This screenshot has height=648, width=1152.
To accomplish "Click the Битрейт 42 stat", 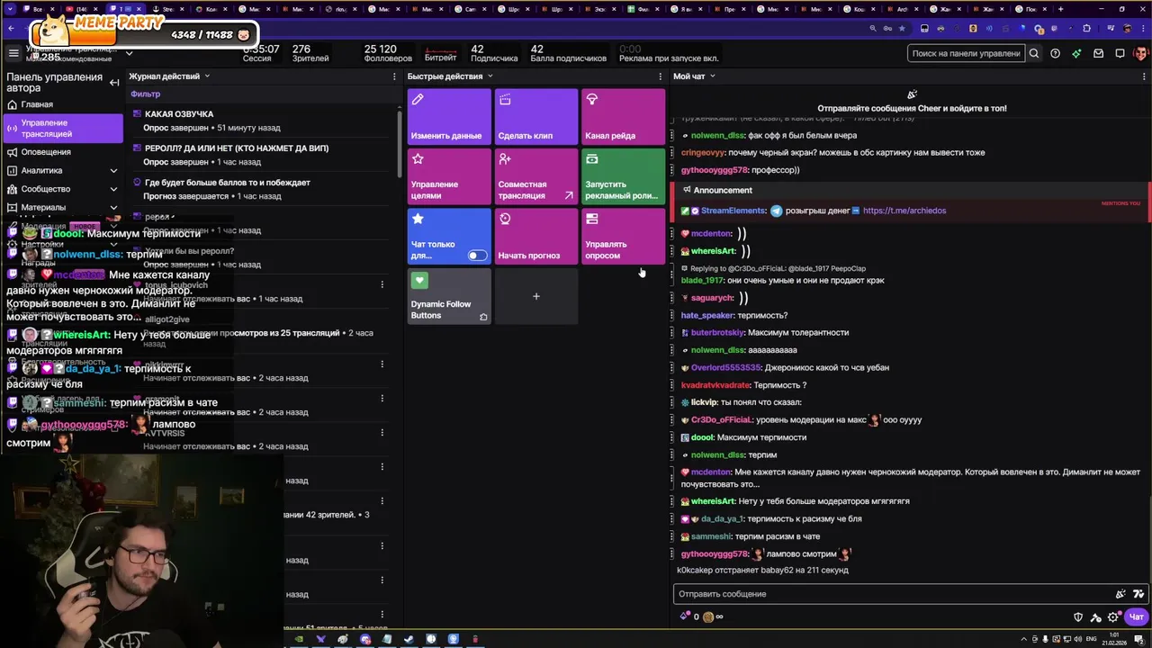I will tap(441, 53).
